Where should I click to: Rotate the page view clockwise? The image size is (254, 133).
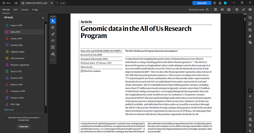point(250,114)
